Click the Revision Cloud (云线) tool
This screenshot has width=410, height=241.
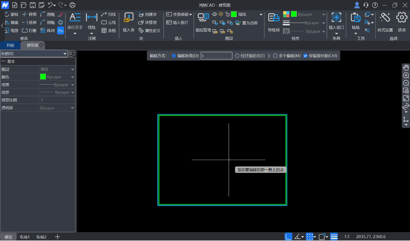pos(108,23)
